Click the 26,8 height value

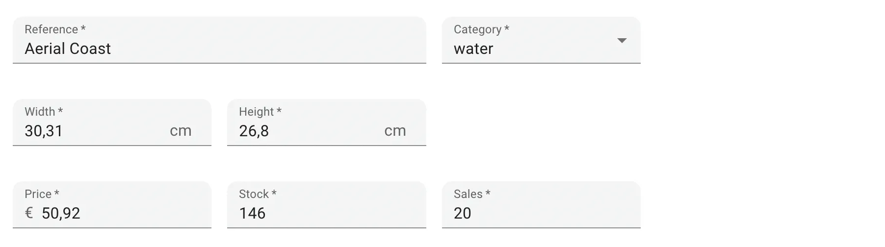[x=254, y=131]
